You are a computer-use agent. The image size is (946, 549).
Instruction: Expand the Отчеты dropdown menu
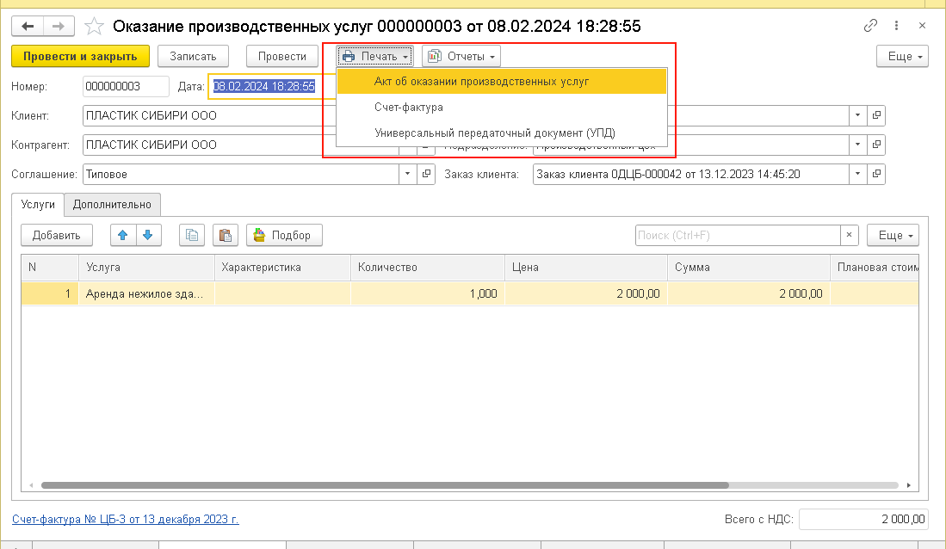[461, 57]
